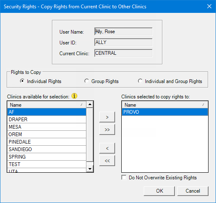The width and height of the screenshot is (216, 203).
Task: Click the scroll down arrow in available clinics list
Action: point(90,169)
